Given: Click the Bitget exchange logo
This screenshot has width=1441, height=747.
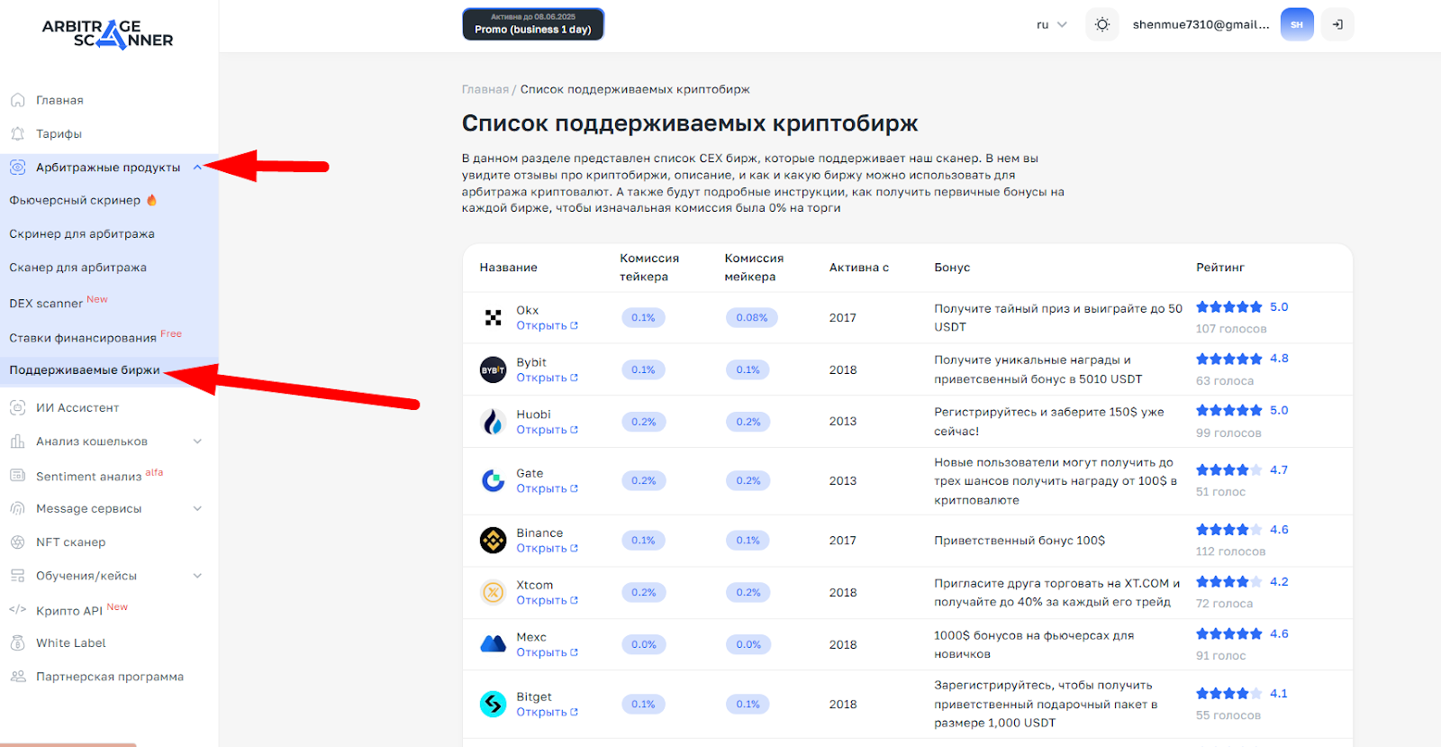Looking at the screenshot, I should point(494,705).
